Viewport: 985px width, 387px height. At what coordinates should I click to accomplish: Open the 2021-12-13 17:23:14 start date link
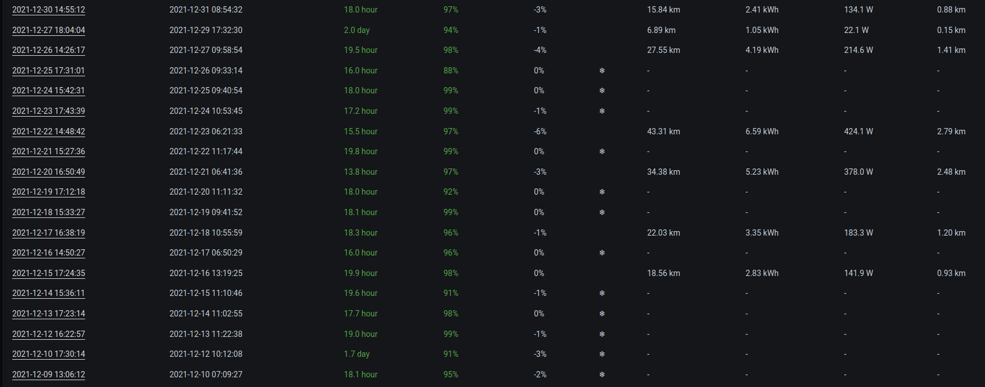coord(48,314)
